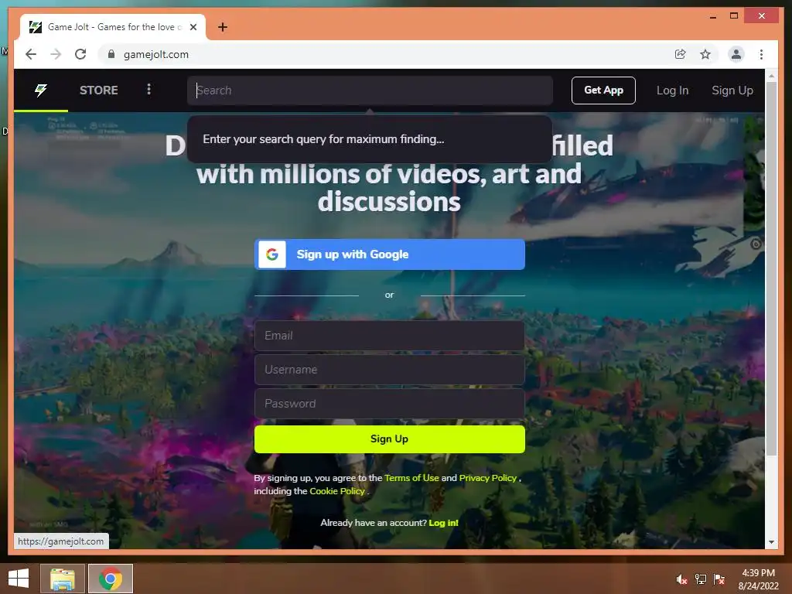This screenshot has height=594, width=792.
Task: Click the padlock site info icon
Action: click(111, 54)
